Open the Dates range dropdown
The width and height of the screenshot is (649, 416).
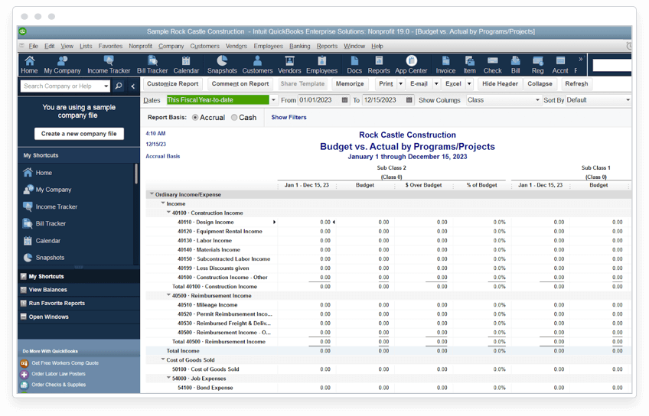[273, 100]
